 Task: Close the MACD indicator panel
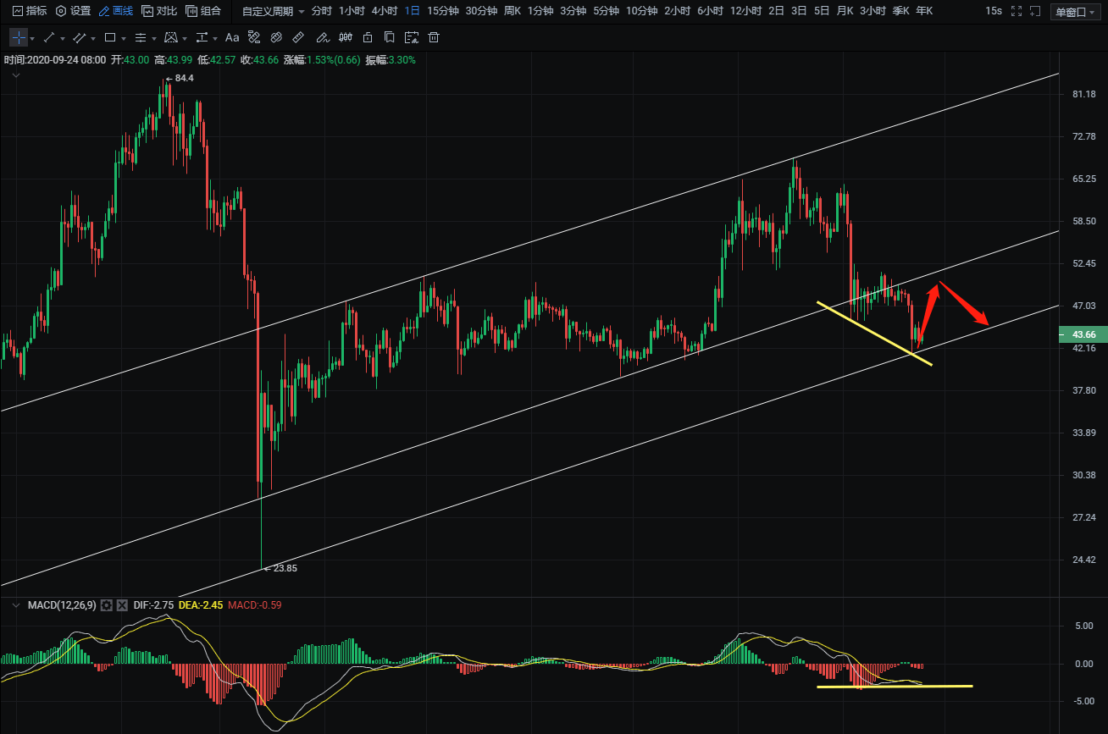(x=122, y=605)
